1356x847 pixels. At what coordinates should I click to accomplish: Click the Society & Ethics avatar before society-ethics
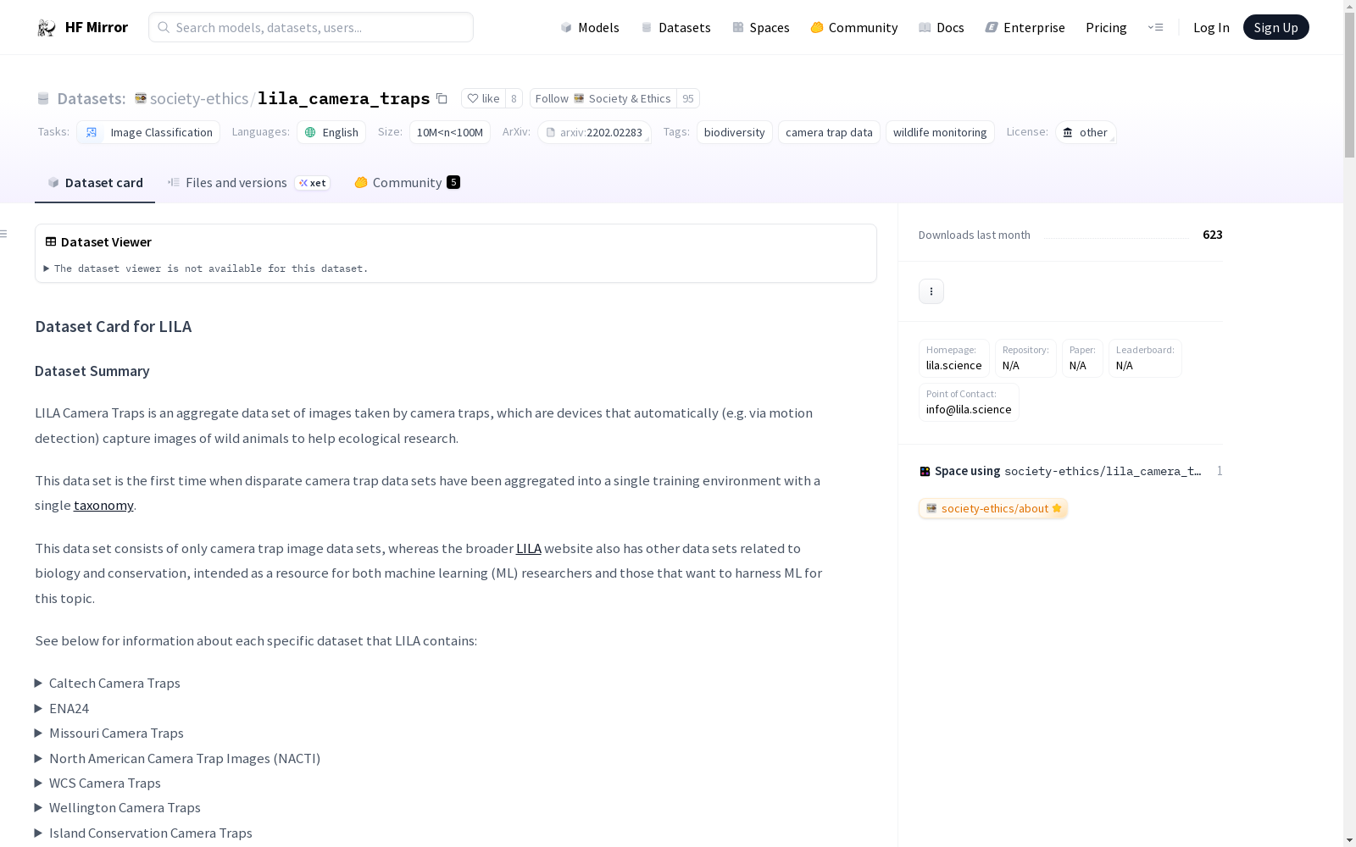[x=141, y=98]
